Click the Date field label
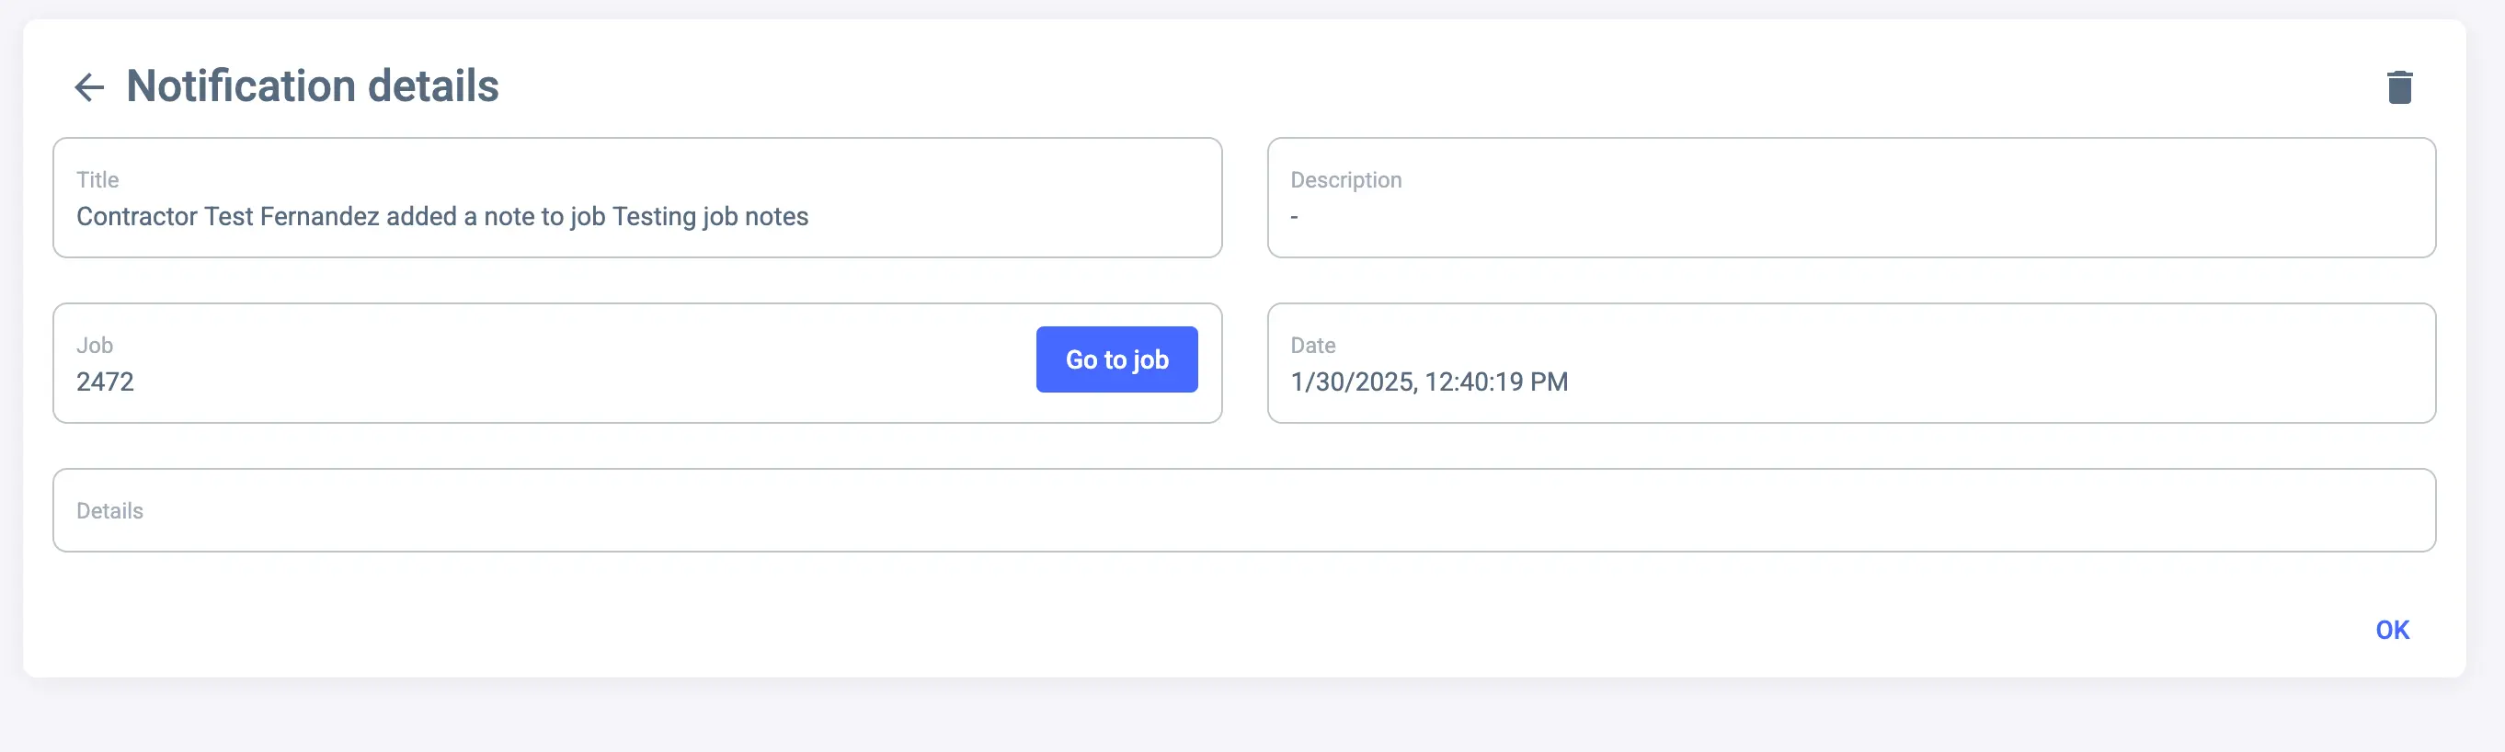This screenshot has width=2505, height=752. [x=1312, y=345]
